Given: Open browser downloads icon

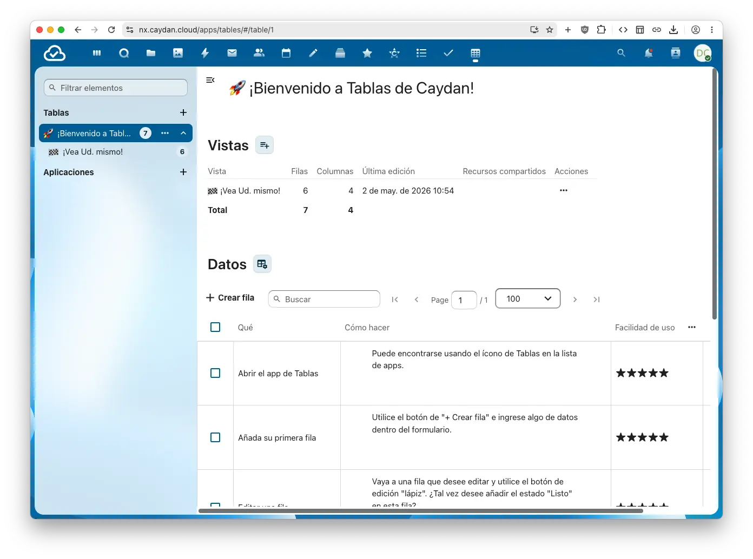Looking at the screenshot, I should point(673,30).
